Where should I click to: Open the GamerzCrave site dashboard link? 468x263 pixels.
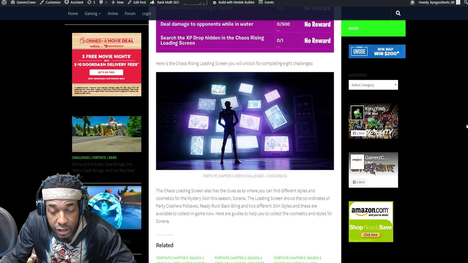coord(23,2)
